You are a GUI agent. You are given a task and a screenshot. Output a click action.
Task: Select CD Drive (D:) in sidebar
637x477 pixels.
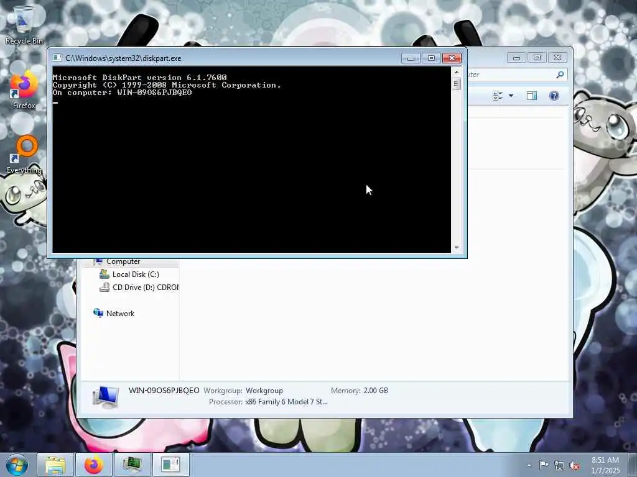(x=146, y=287)
